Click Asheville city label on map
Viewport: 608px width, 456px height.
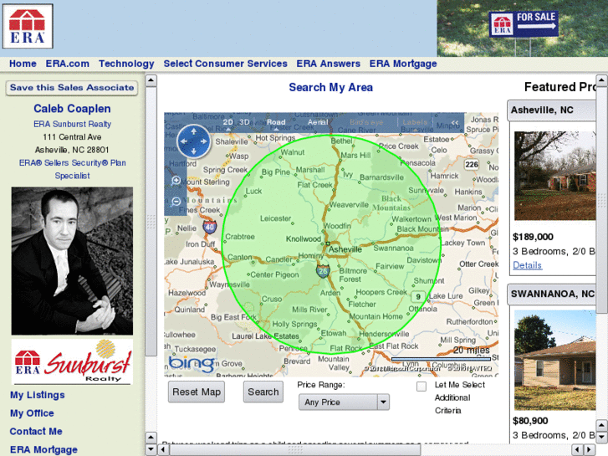345,249
